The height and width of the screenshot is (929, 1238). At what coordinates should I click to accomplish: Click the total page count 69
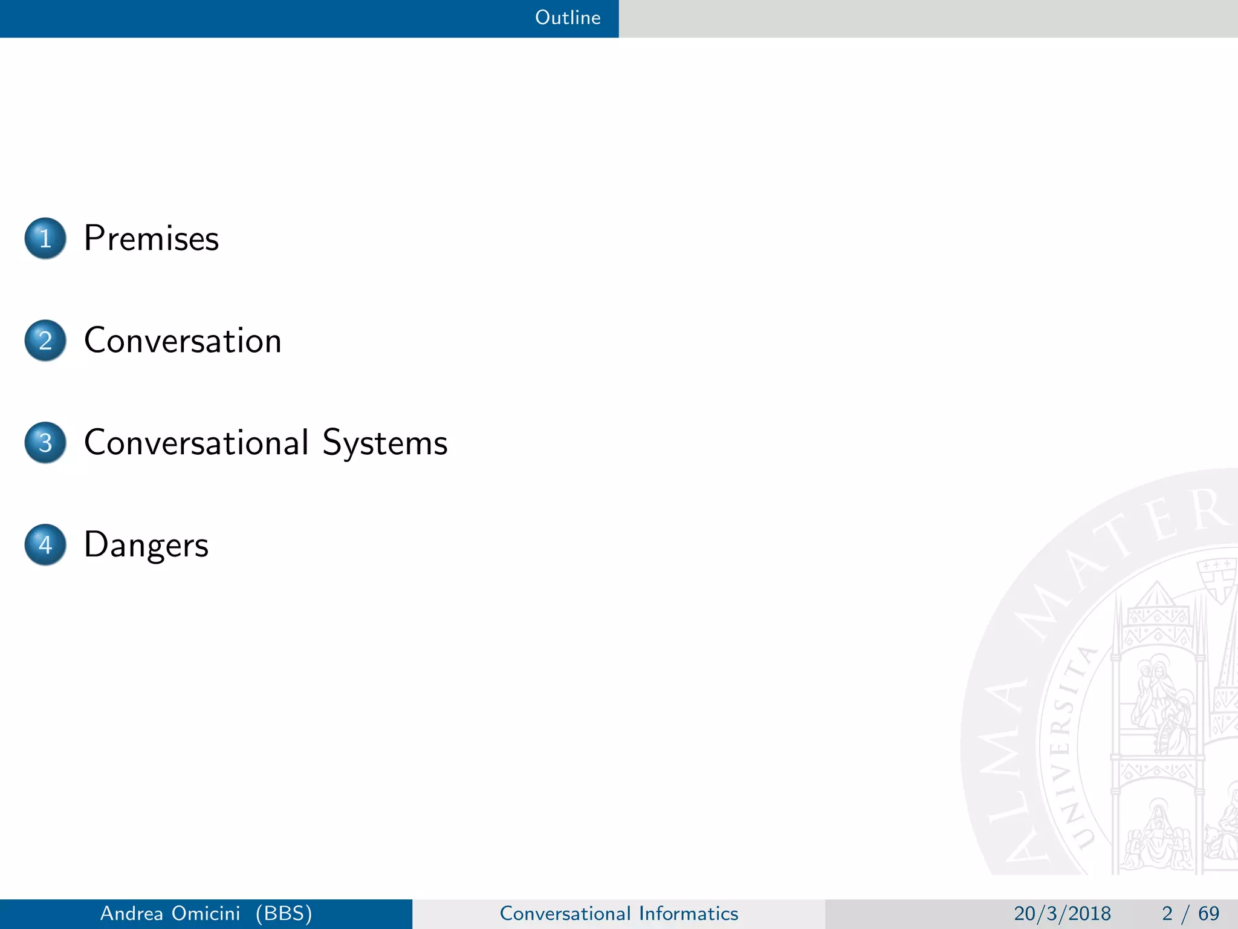[1209, 913]
